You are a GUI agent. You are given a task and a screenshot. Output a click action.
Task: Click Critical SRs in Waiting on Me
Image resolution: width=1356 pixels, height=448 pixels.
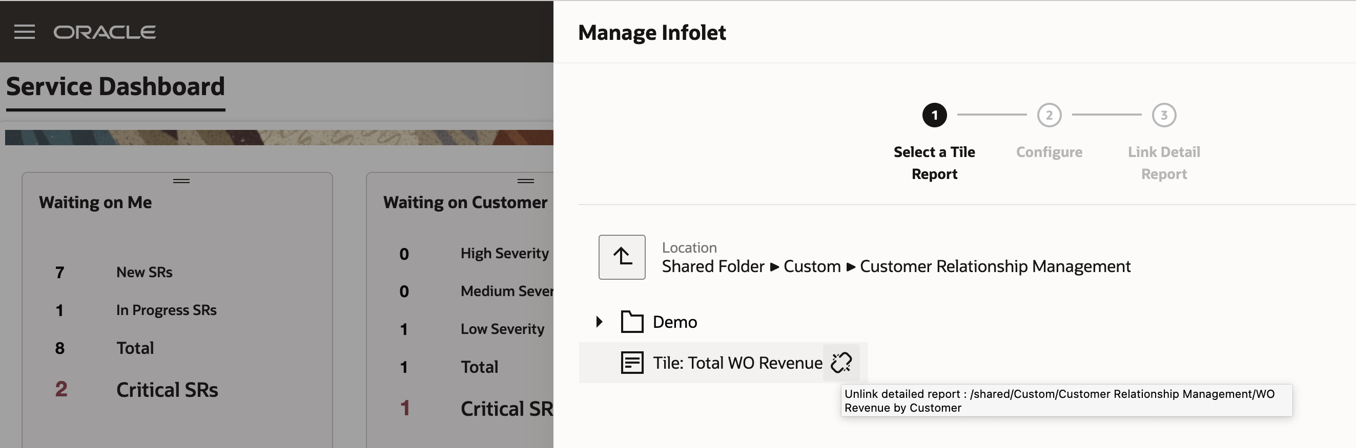167,390
